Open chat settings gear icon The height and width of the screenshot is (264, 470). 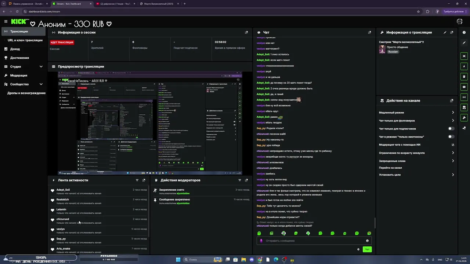[x=358, y=249]
